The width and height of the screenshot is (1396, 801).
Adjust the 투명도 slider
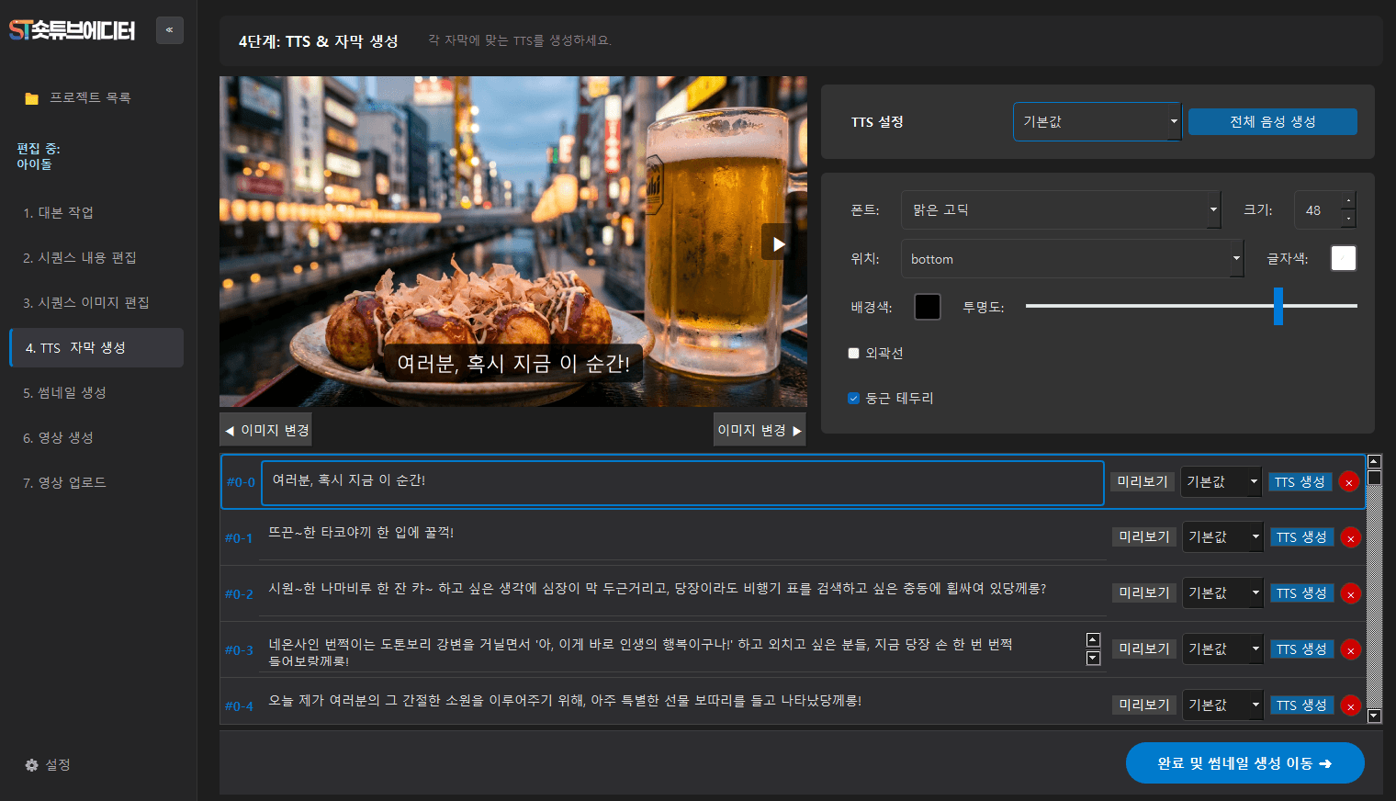click(x=1278, y=307)
